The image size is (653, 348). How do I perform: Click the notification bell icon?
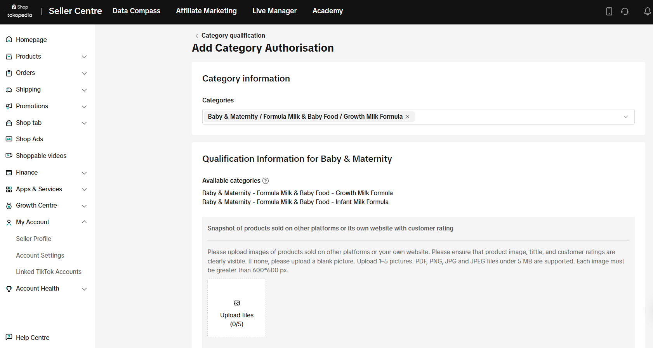coord(647,11)
